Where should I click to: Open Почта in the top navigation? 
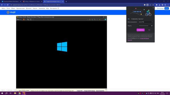[8, 8]
